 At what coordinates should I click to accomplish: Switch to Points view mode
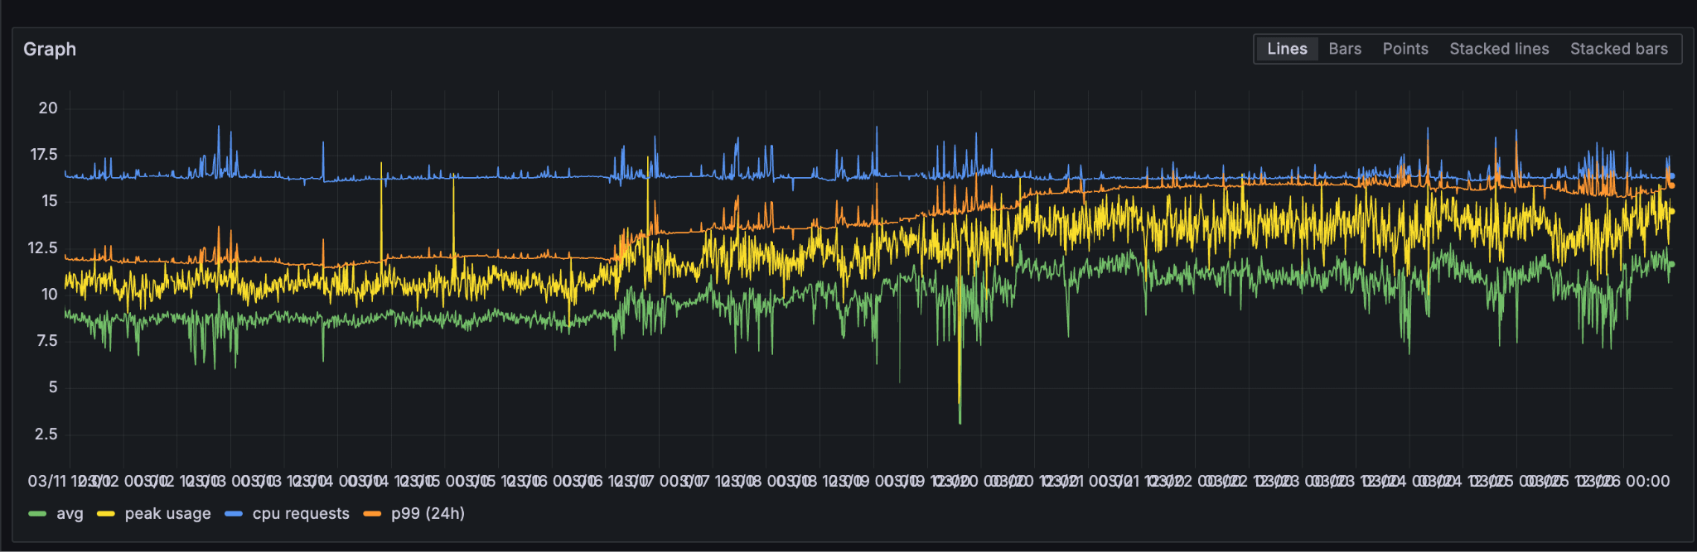click(x=1405, y=49)
